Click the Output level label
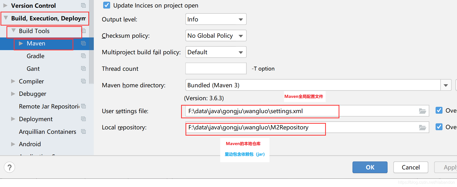Viewport: 457px width, 187px height. pos(119,19)
